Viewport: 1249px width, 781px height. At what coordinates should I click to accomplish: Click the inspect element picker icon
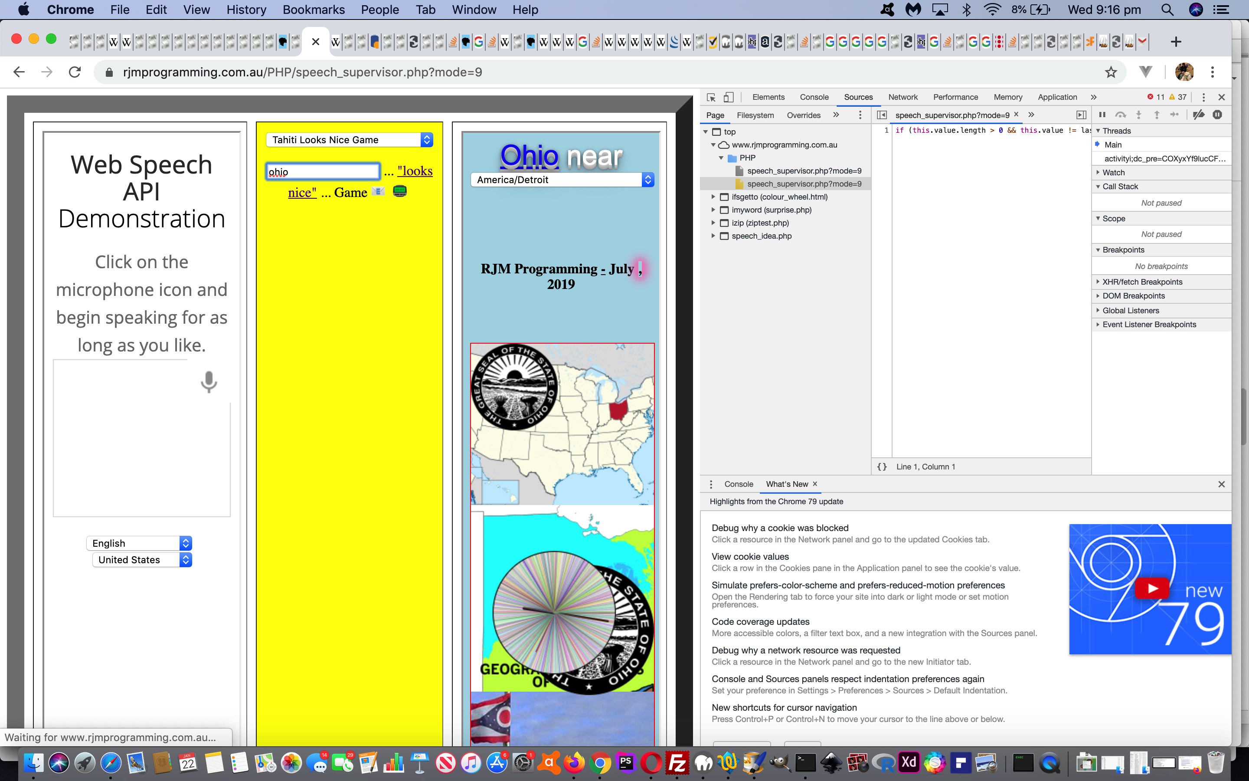click(x=711, y=97)
